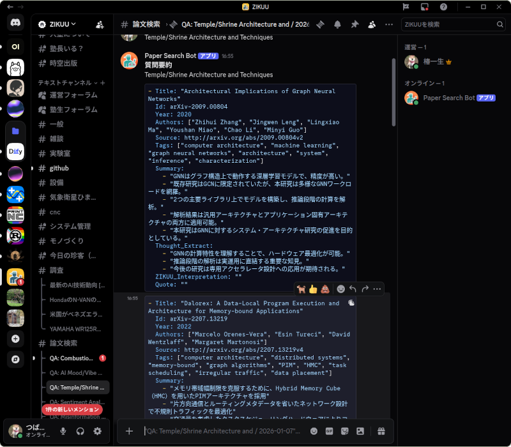Open more options in channel header
The image size is (511, 447).
[389, 24]
